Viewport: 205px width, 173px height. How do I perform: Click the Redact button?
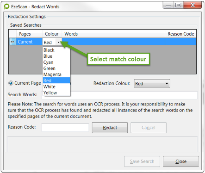110,128
